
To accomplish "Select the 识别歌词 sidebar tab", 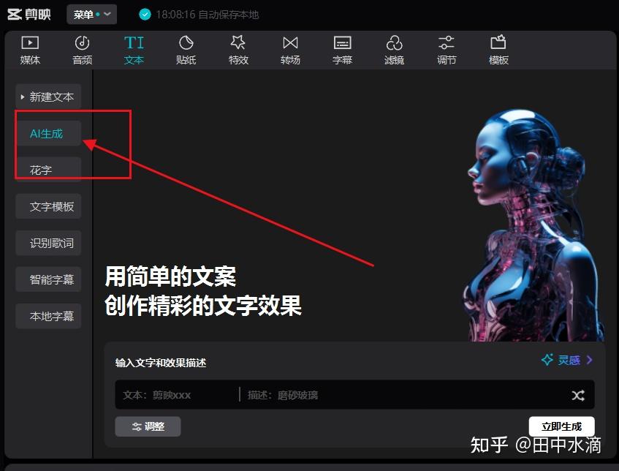I will [x=48, y=243].
